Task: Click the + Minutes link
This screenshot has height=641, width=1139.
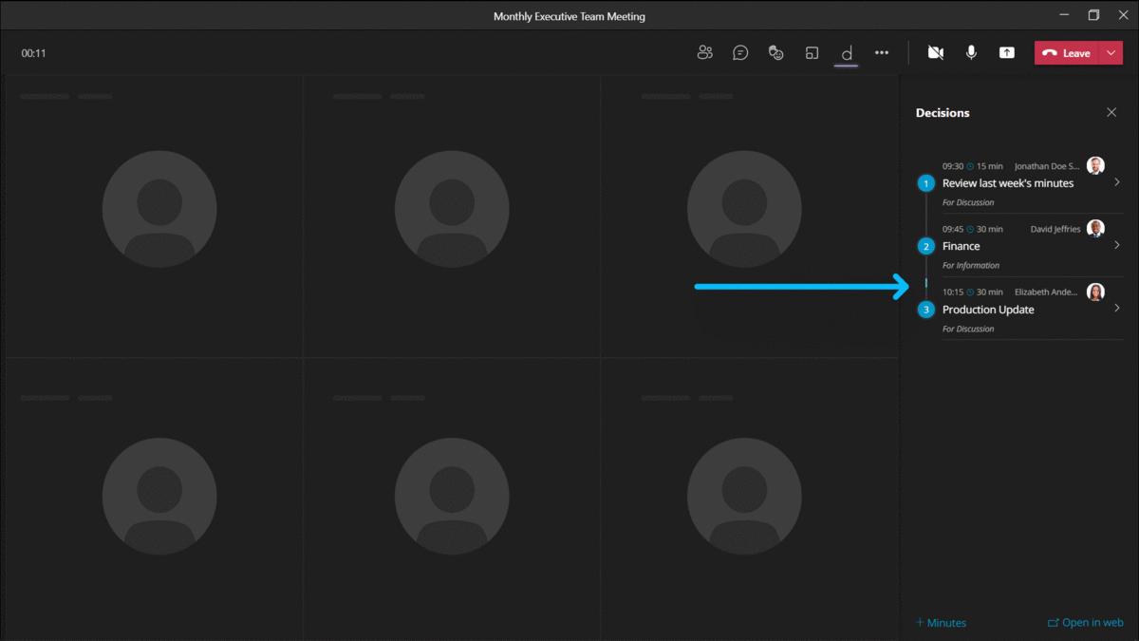Action: 941,623
